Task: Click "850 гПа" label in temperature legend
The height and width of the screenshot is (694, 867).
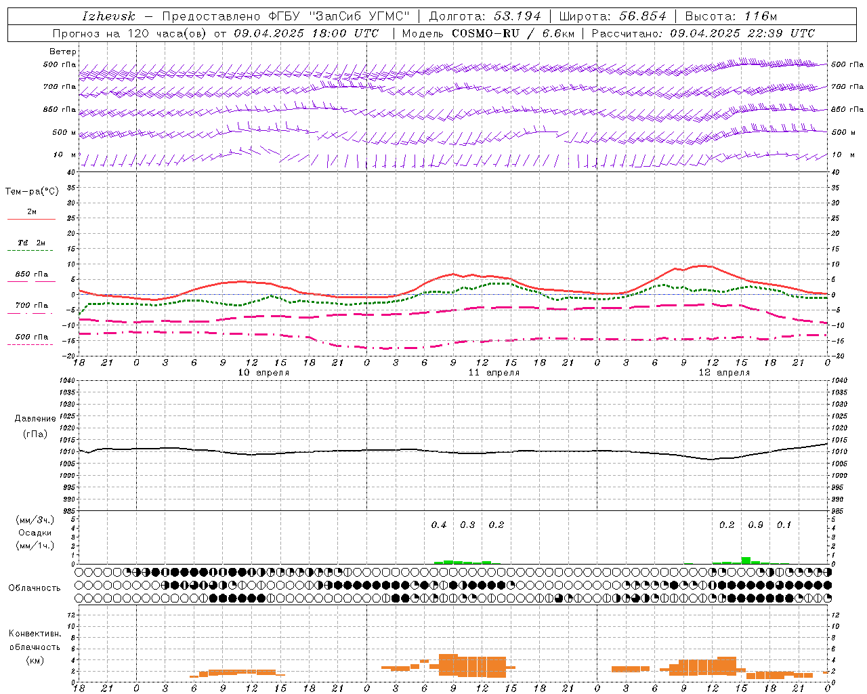Action: pyautogui.click(x=32, y=274)
